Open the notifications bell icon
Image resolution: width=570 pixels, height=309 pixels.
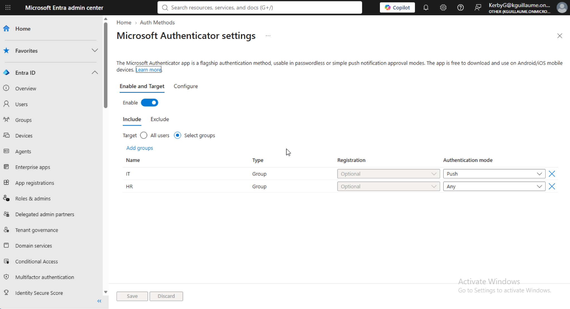426,8
